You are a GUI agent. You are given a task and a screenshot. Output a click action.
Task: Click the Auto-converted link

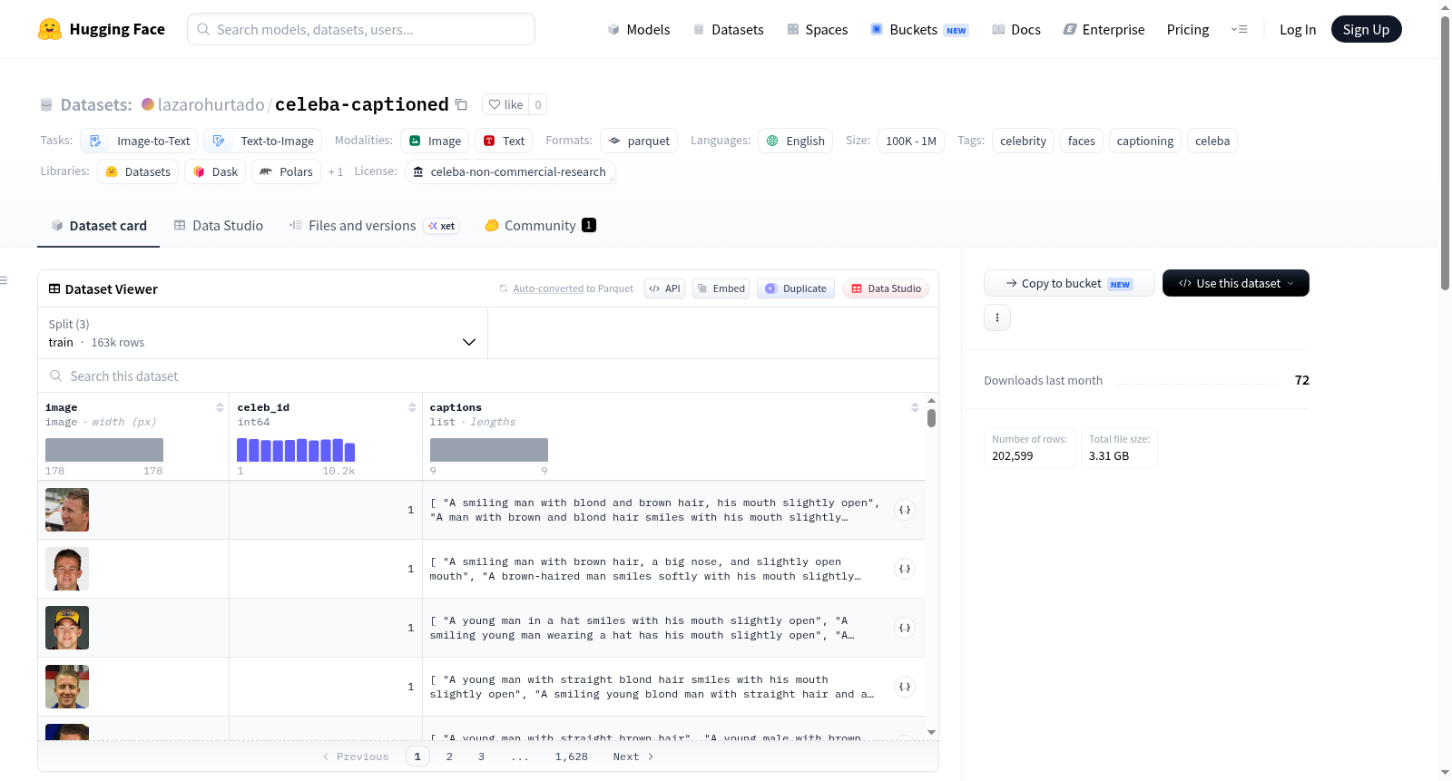(x=548, y=288)
